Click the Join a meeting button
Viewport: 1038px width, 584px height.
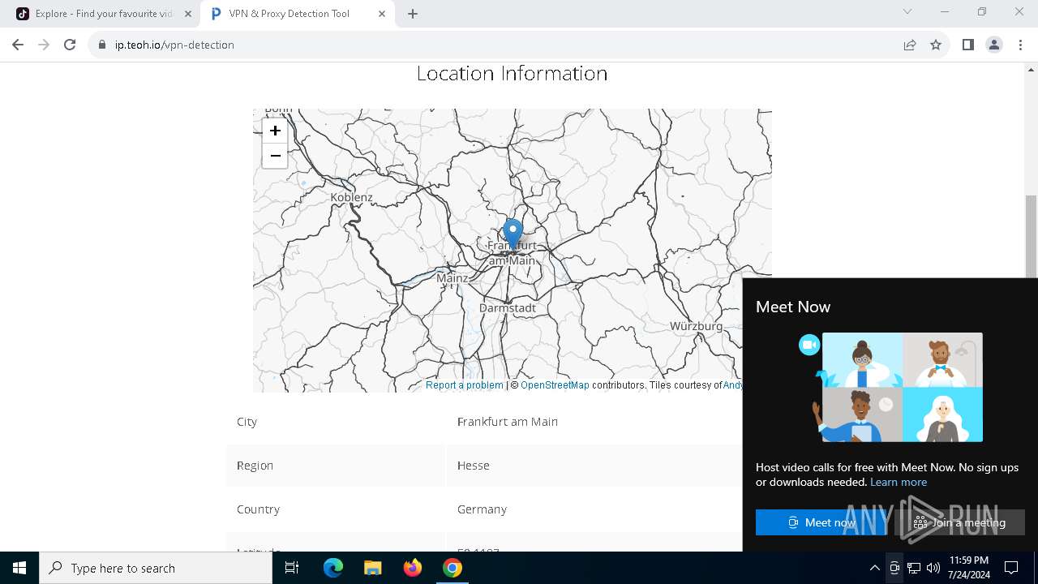(x=959, y=522)
